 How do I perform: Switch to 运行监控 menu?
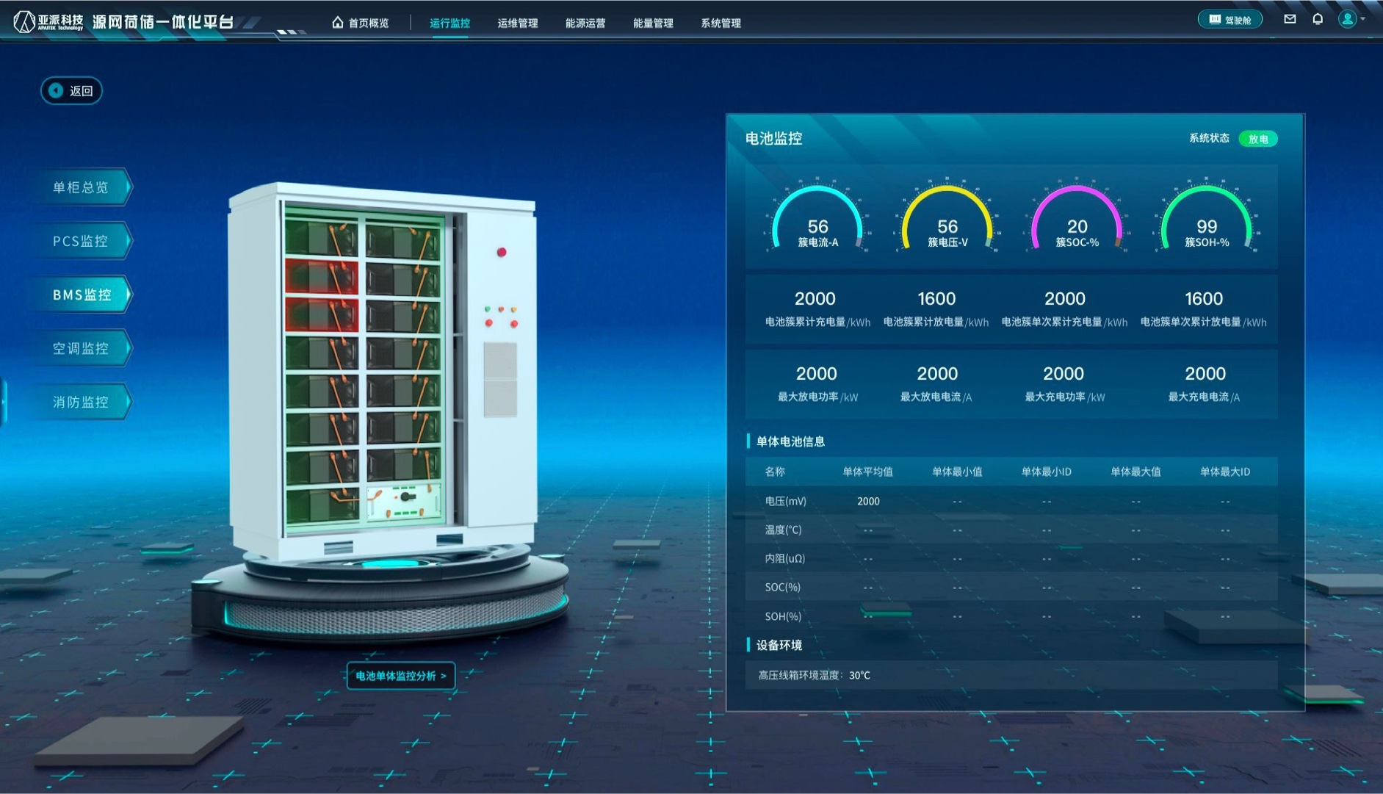(x=449, y=23)
